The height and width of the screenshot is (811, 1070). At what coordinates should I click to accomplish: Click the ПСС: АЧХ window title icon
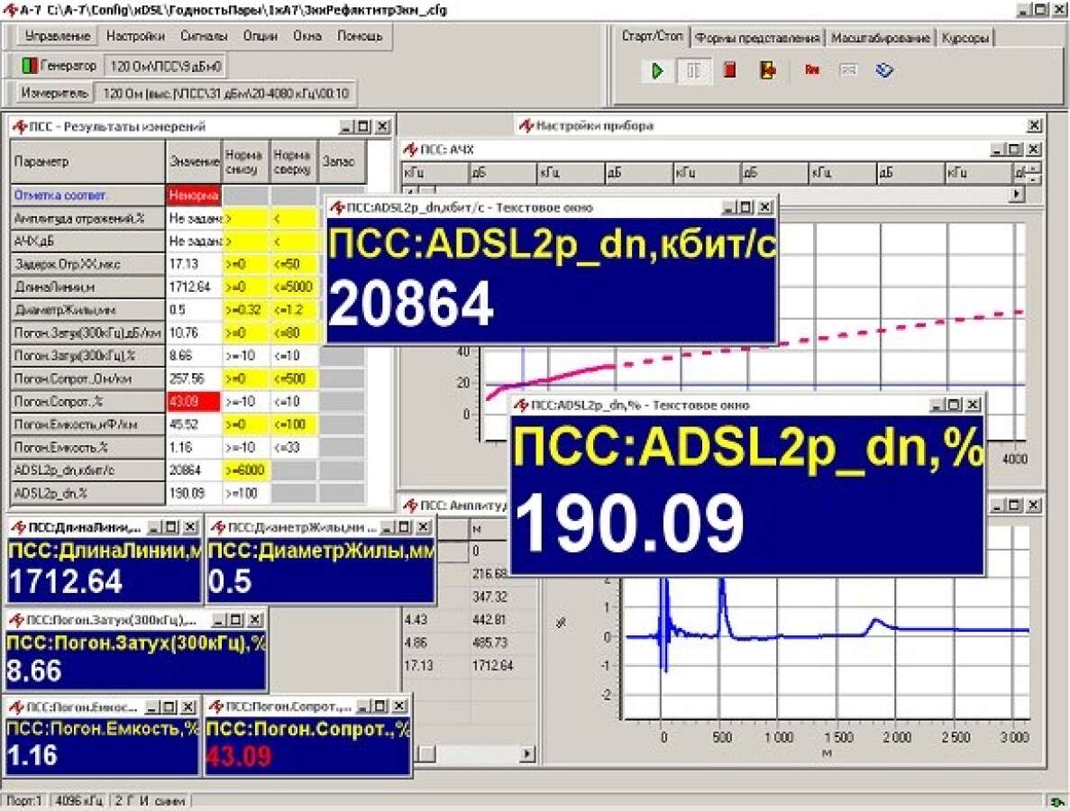pos(410,150)
